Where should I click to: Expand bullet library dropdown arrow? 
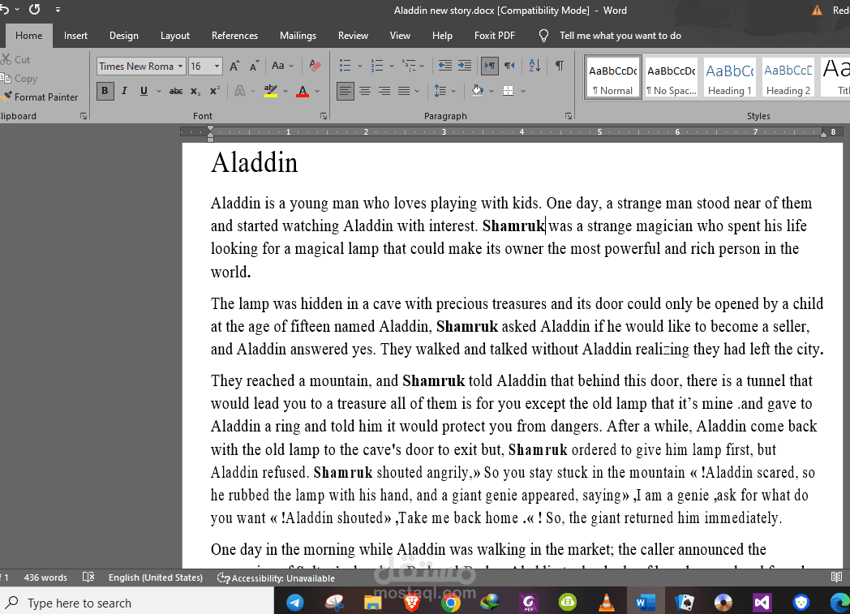point(359,67)
